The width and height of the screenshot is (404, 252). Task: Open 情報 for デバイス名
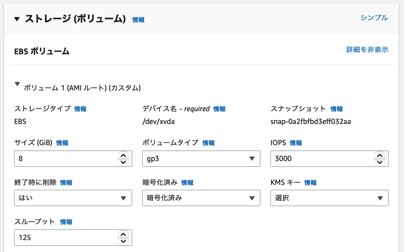219,109
